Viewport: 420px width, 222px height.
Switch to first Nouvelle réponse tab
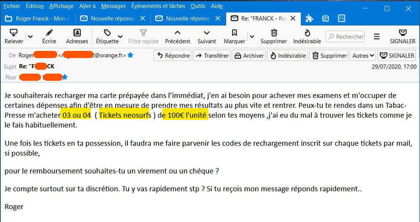[x=108, y=18]
